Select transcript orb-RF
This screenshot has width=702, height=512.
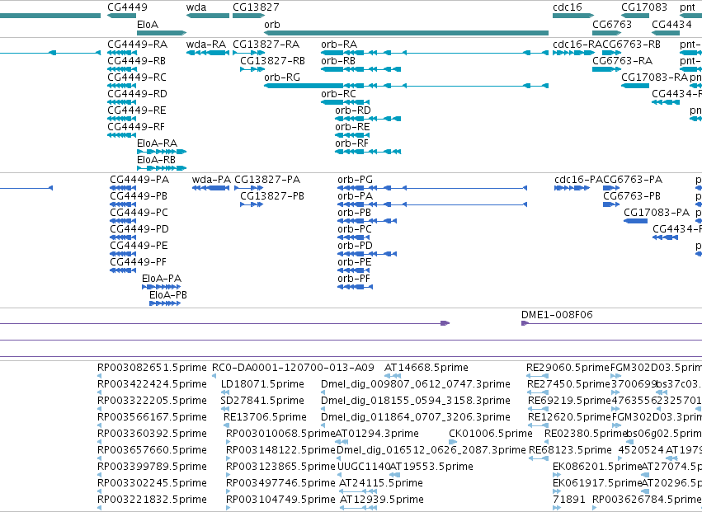tap(368, 152)
